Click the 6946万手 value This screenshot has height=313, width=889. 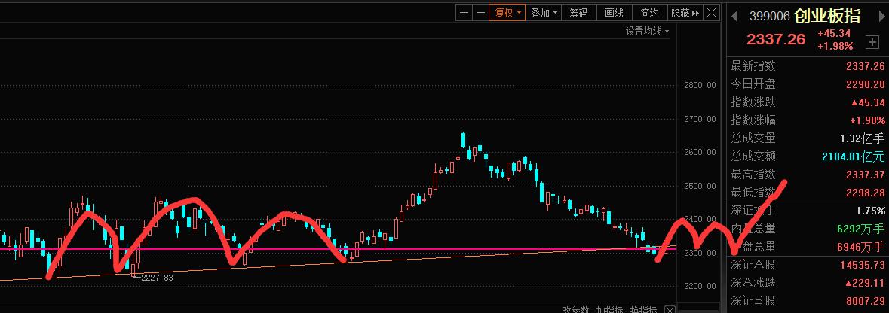[x=860, y=247]
